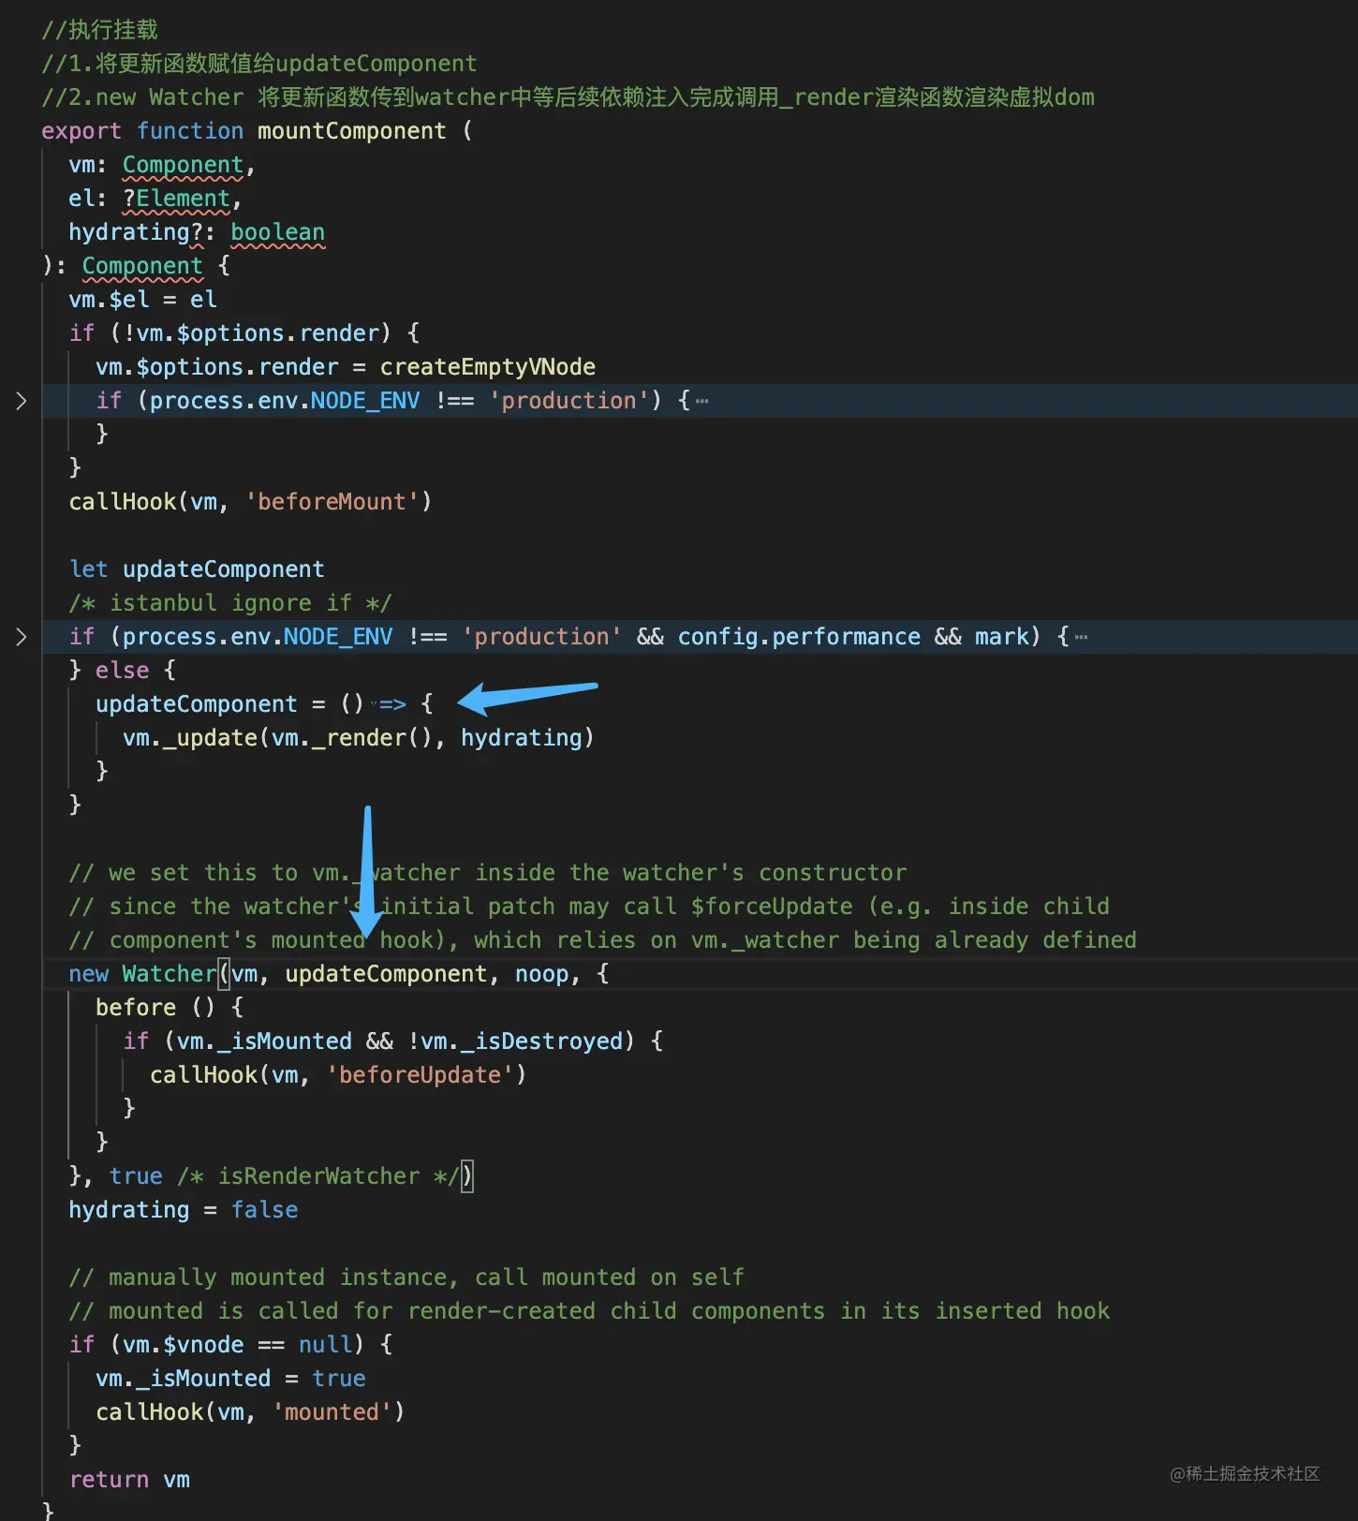Click the arrow function '=>' token
Screen dimensions: 1358x1521
point(392,704)
